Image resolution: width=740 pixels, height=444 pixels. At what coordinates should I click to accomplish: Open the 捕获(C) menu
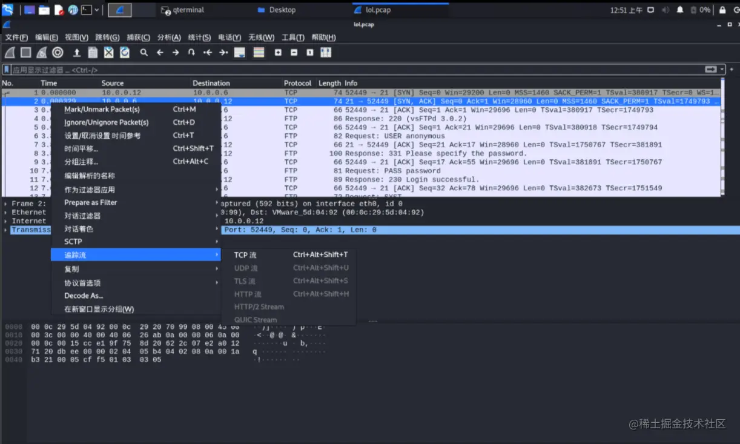(x=138, y=38)
